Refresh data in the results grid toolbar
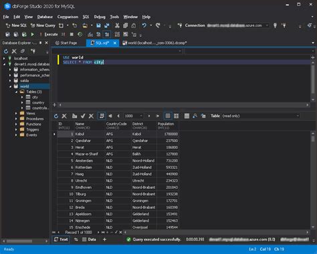The width and height of the screenshot is (317, 254). tap(56, 116)
